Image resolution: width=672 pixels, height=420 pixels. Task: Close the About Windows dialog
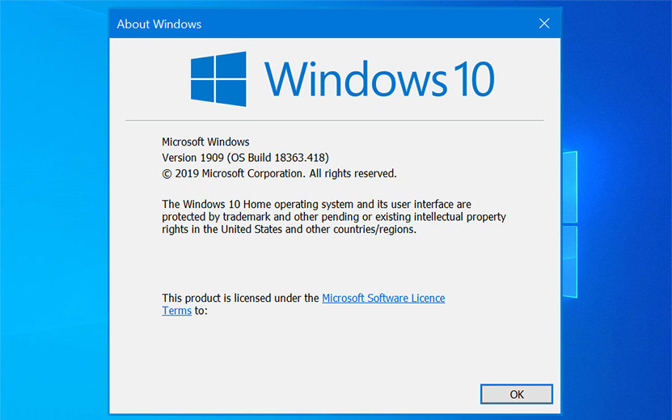544,23
